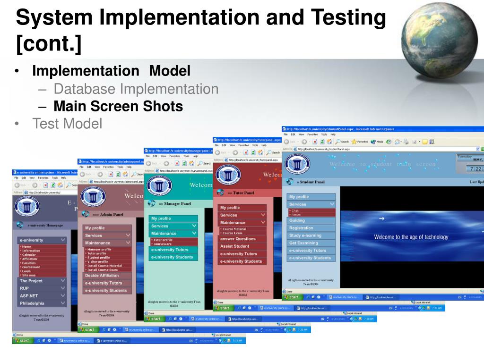This screenshot has width=484, height=361.
Task: Click the Home icon in the Manager Panel browser
Action: click(191, 163)
